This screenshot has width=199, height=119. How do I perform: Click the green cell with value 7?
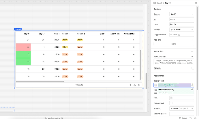pos(23,54)
